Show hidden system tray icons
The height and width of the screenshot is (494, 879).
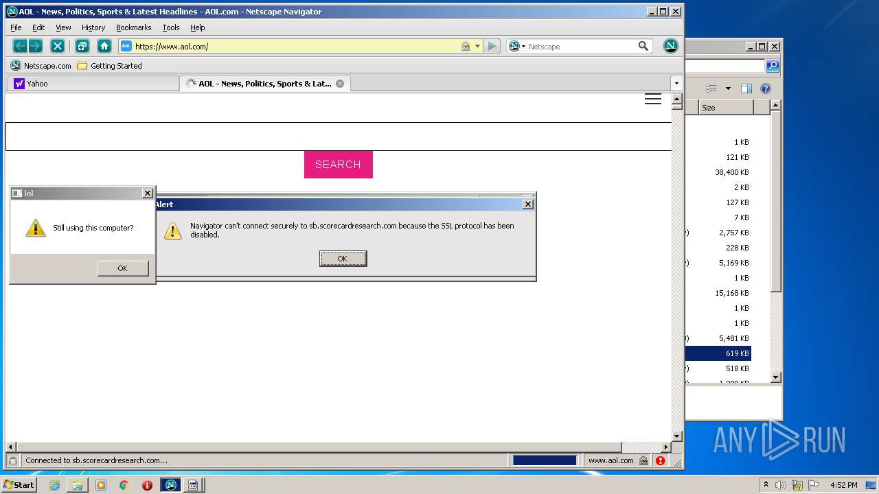pos(766,485)
